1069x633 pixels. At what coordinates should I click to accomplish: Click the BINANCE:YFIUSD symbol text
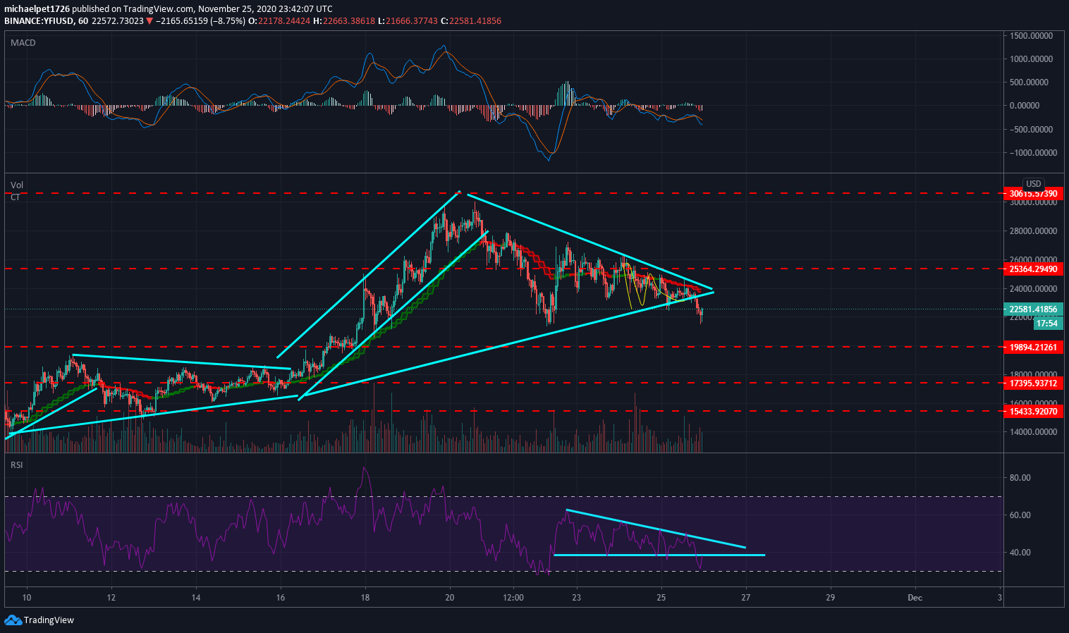coord(39,21)
